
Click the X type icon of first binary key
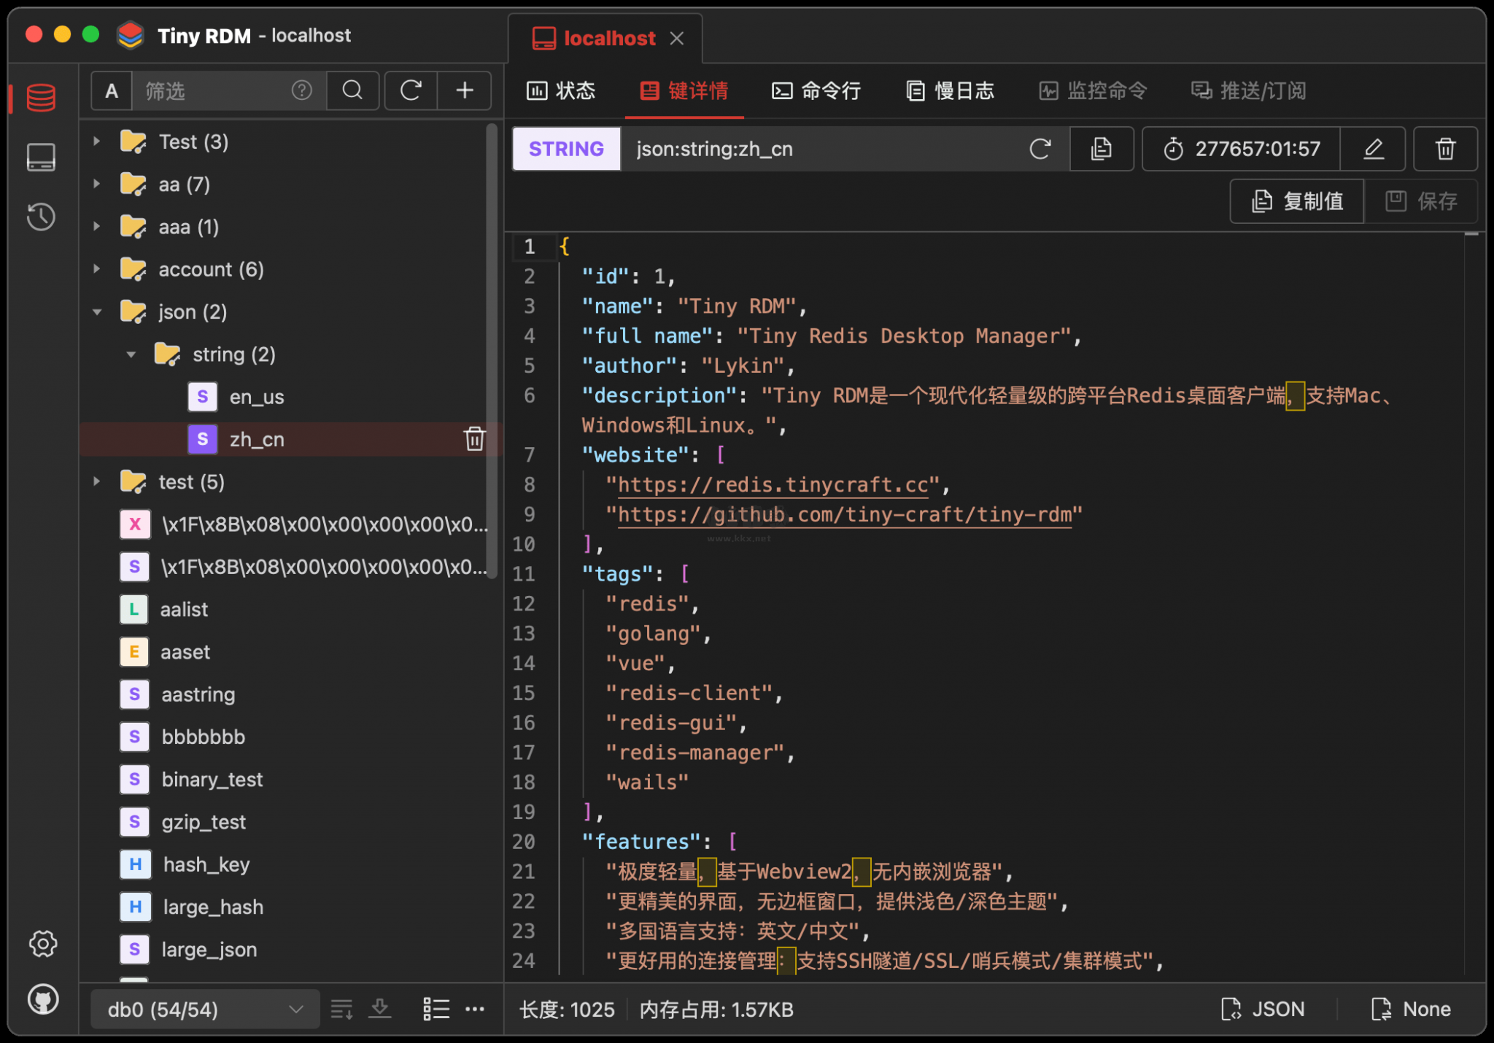coord(135,524)
